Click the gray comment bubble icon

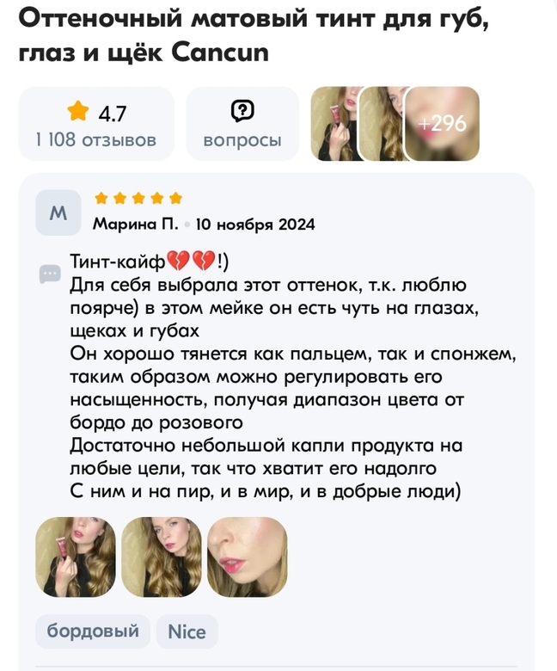(50, 274)
